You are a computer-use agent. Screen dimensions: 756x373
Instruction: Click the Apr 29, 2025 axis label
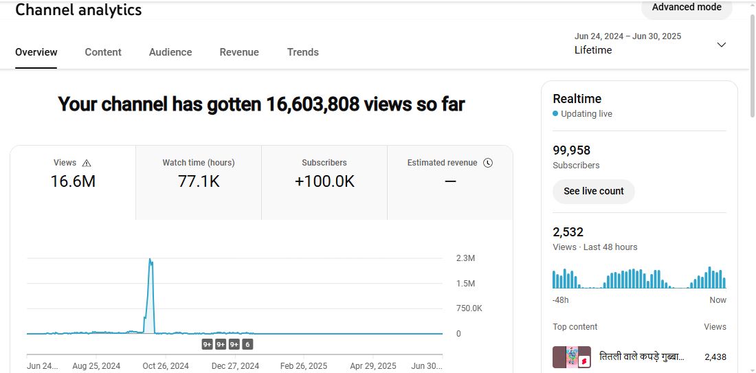373,365
